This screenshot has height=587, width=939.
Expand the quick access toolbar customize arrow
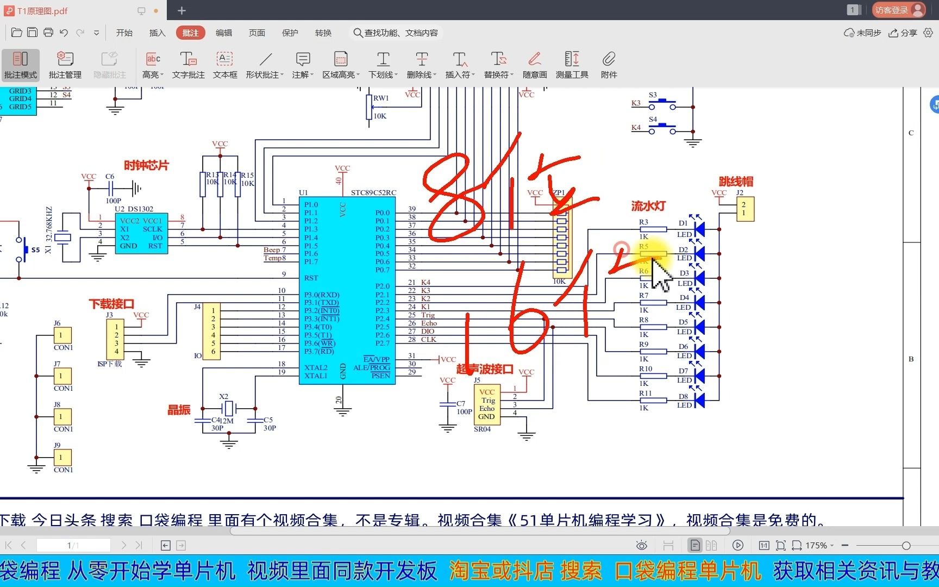96,33
